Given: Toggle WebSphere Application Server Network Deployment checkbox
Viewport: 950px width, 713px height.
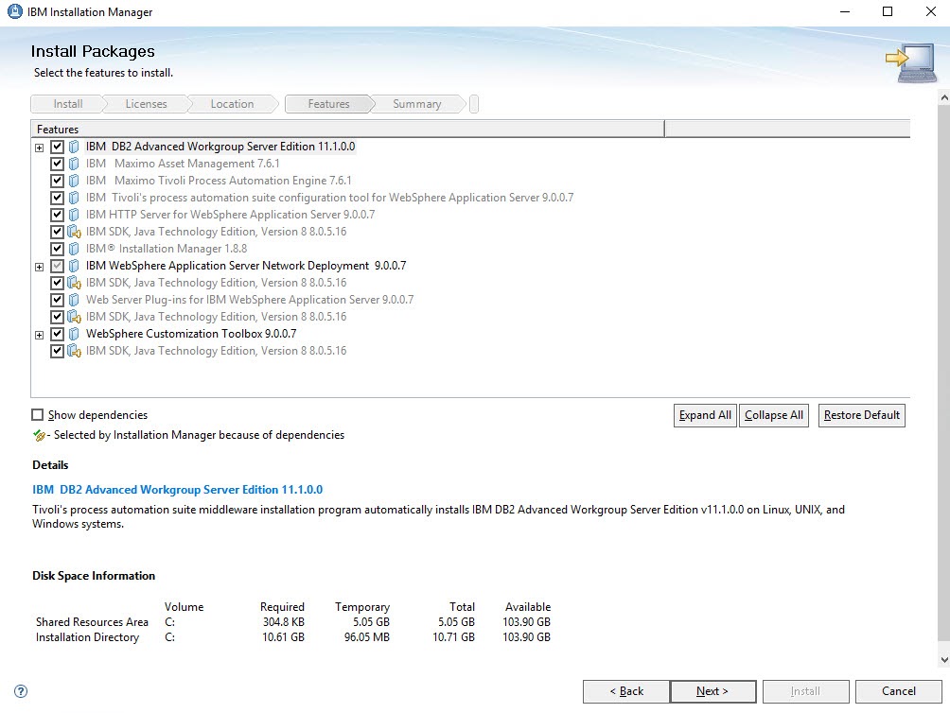Looking at the screenshot, I should [x=57, y=266].
